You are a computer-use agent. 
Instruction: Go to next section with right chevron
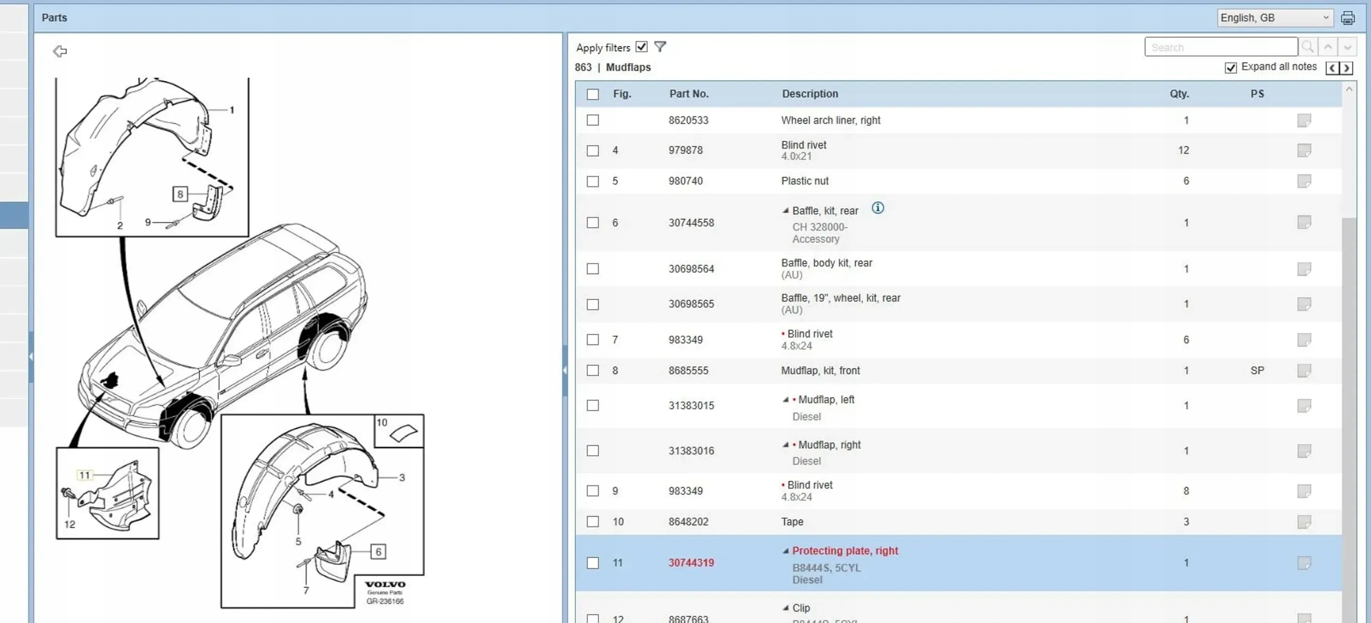pyautogui.click(x=1346, y=68)
